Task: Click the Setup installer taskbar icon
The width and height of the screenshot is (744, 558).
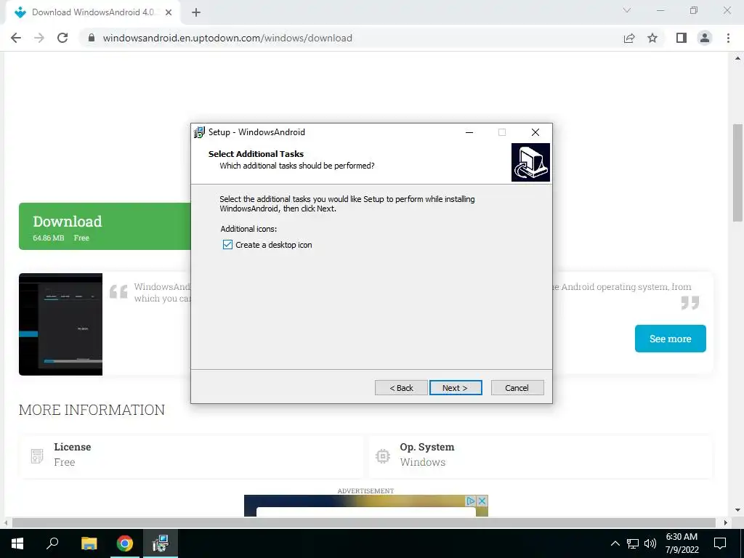Action: tap(161, 543)
